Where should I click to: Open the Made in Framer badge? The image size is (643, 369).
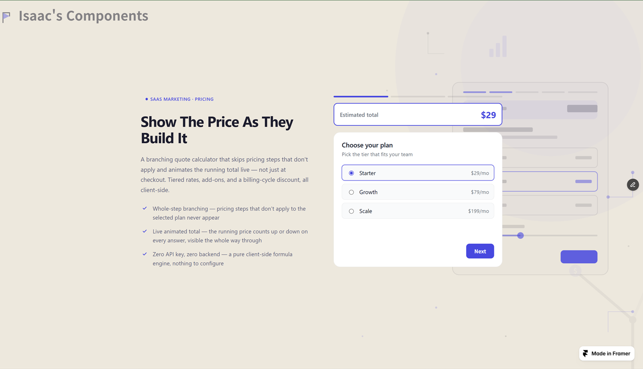tap(607, 353)
